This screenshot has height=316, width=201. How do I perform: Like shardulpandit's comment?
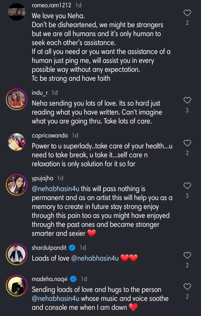pyautogui.click(x=187, y=256)
